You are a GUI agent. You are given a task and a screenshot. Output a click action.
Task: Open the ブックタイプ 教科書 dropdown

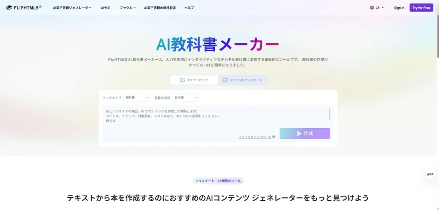[x=136, y=97]
